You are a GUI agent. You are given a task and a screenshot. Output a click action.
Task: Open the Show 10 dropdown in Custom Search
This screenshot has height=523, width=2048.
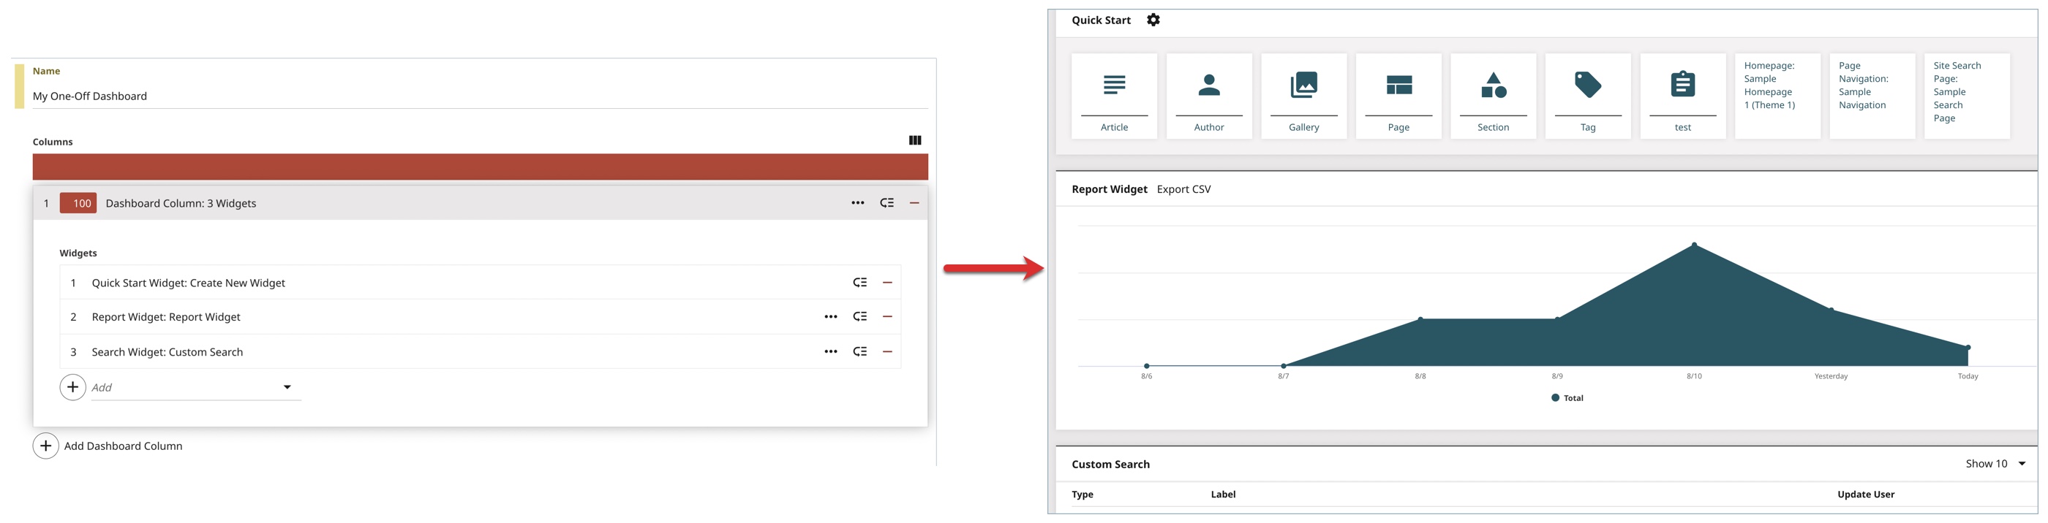point(1995,464)
